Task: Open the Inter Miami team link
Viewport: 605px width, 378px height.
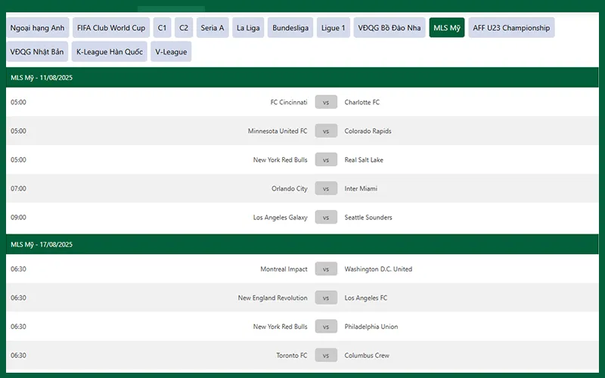Action: [361, 189]
